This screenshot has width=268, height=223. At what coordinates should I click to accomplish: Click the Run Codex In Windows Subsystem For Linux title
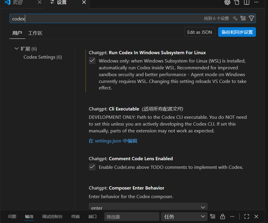tap(147, 53)
